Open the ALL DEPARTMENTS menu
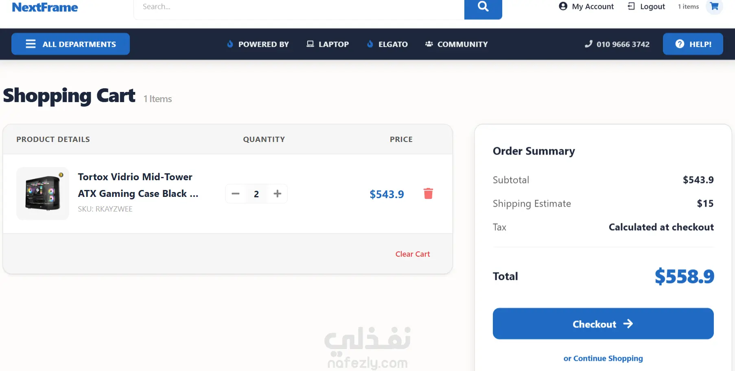 tap(70, 44)
